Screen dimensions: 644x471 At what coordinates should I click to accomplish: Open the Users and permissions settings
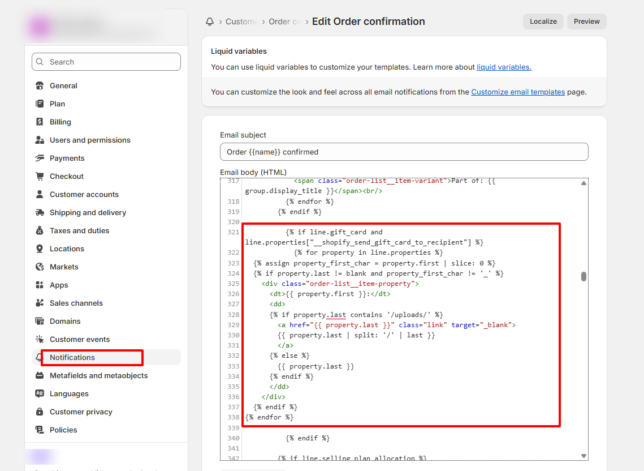point(90,140)
